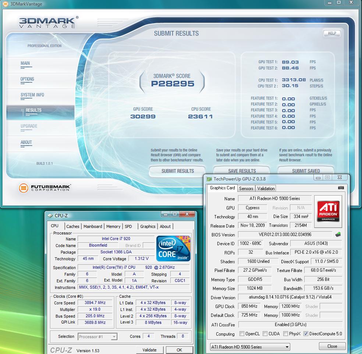The image size is (362, 354).
Task: Open the About tab in CPU-Z
Action: tap(165, 226)
